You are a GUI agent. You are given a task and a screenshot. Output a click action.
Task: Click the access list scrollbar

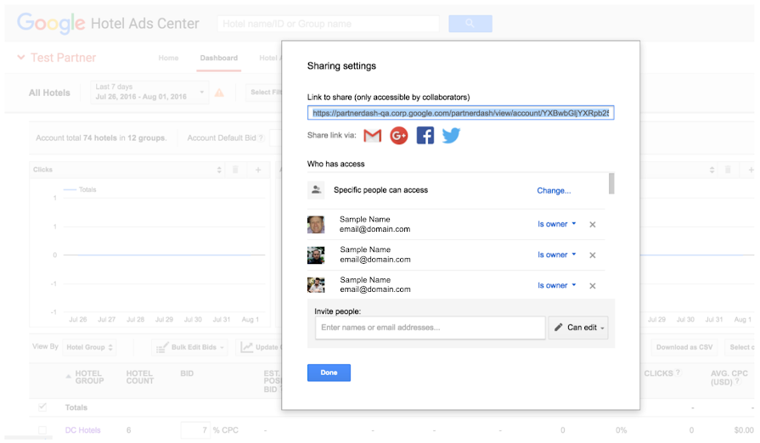pyautogui.click(x=611, y=183)
